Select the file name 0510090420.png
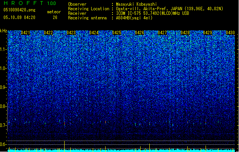The height and width of the screenshot is (152, 239). (x=19, y=10)
